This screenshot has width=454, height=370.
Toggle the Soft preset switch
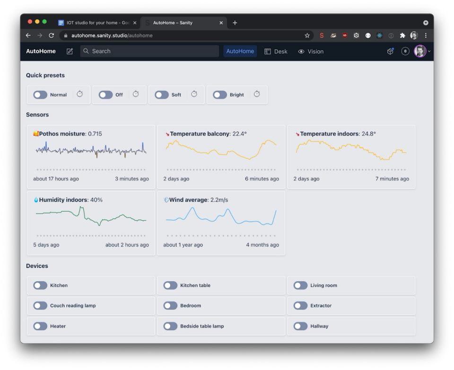[162, 95]
